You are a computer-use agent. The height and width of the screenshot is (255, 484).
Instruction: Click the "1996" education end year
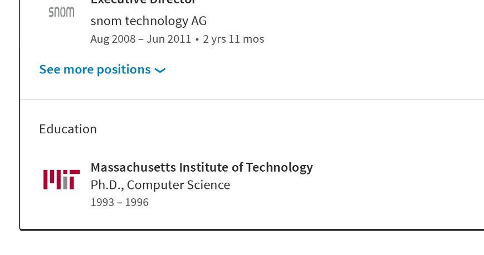point(136,202)
